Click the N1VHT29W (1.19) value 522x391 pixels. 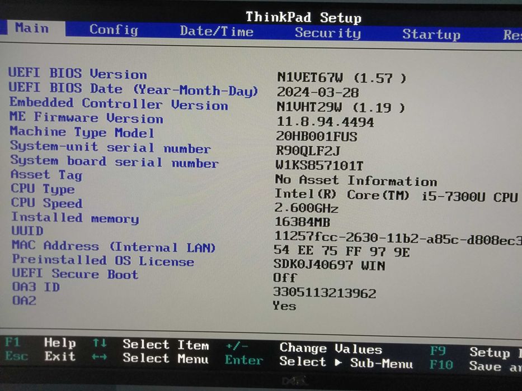tap(341, 107)
